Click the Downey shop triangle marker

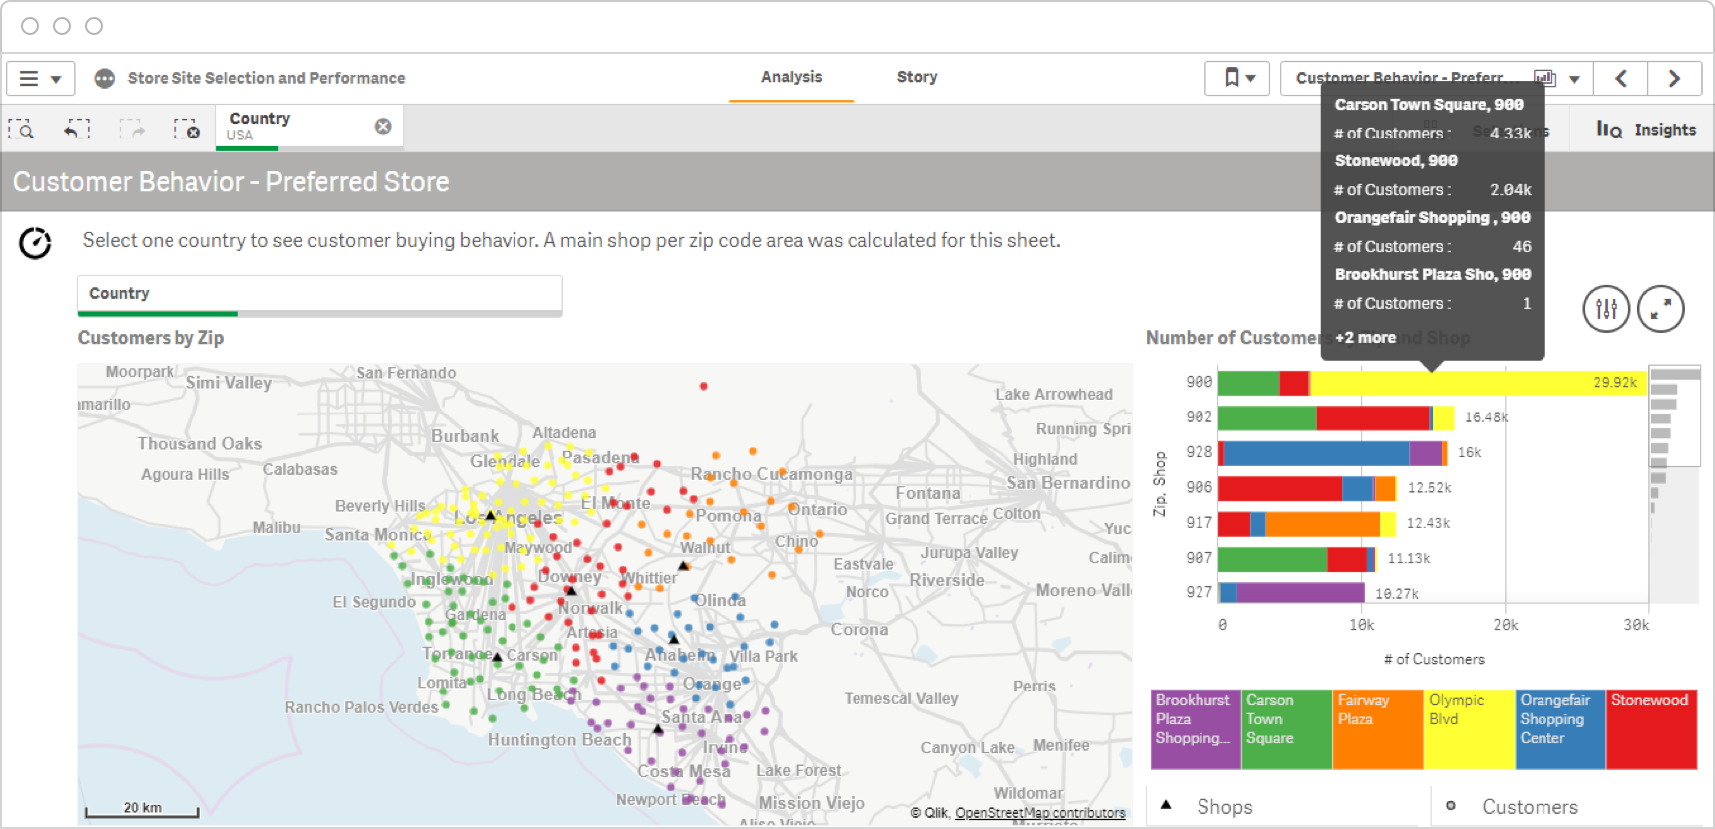[571, 590]
